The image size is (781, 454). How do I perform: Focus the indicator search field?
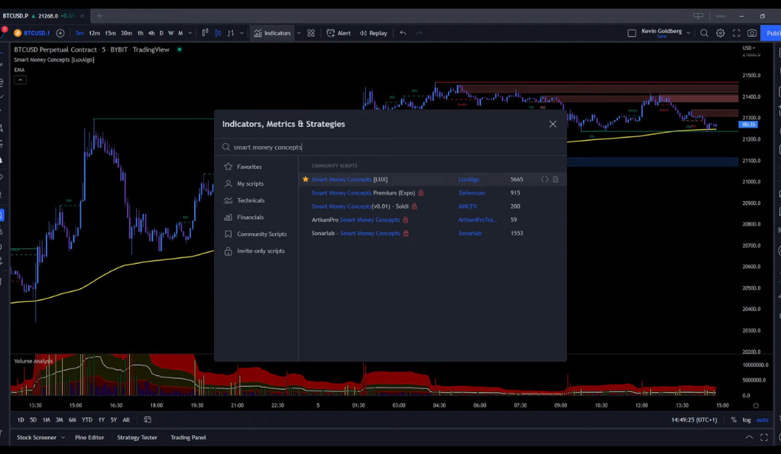(390, 147)
